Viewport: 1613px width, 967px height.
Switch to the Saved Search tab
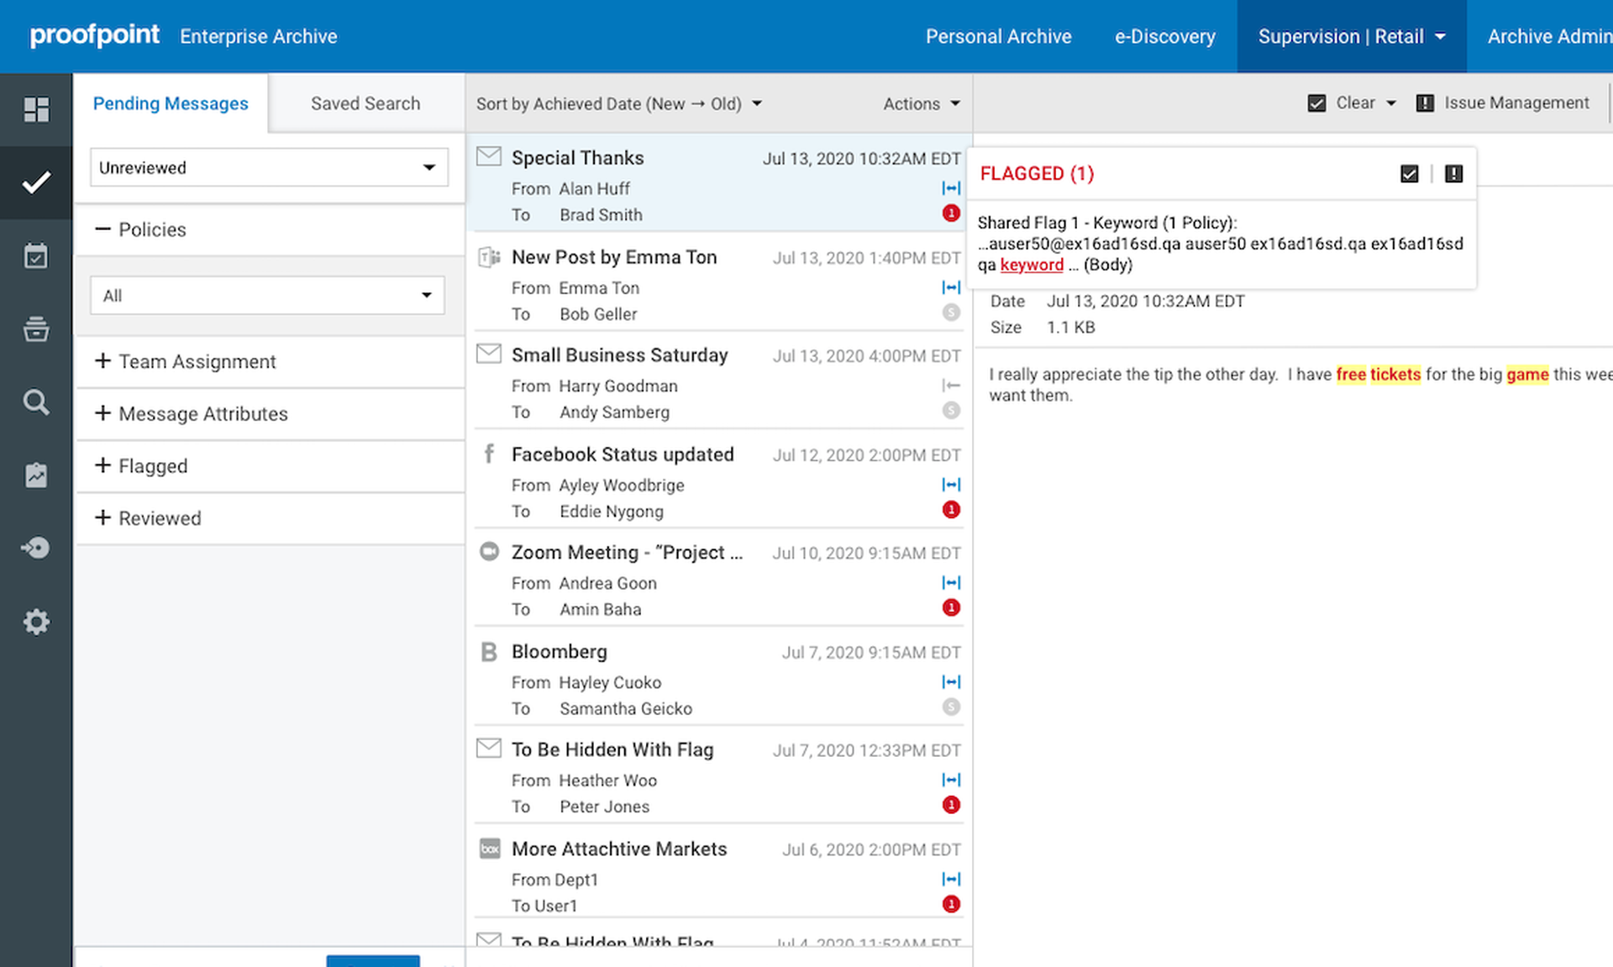tap(365, 103)
